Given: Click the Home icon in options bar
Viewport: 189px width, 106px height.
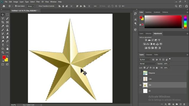Looking at the screenshot, I should tap(4, 6).
